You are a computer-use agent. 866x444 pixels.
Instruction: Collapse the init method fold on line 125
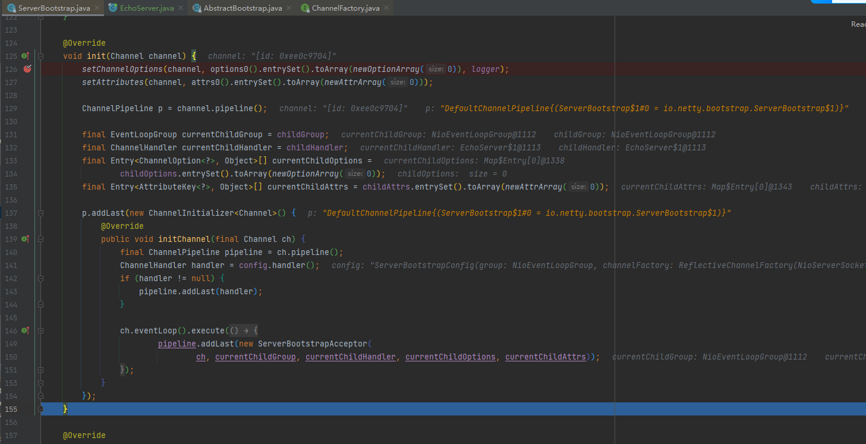tap(40, 56)
